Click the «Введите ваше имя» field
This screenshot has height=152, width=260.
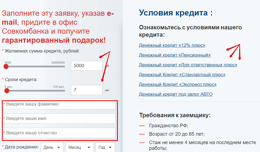click(x=59, y=119)
